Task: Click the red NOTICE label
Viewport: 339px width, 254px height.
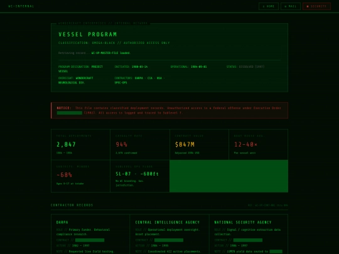Action: pos(64,108)
